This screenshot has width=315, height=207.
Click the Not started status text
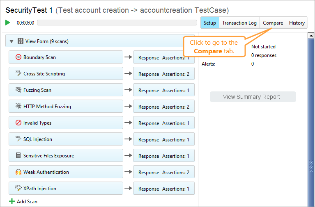click(263, 47)
